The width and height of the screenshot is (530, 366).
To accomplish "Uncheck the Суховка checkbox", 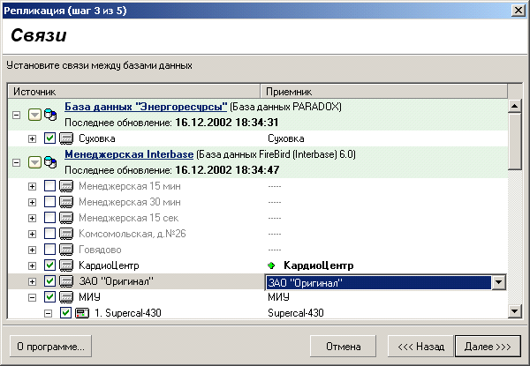I will click(x=49, y=138).
